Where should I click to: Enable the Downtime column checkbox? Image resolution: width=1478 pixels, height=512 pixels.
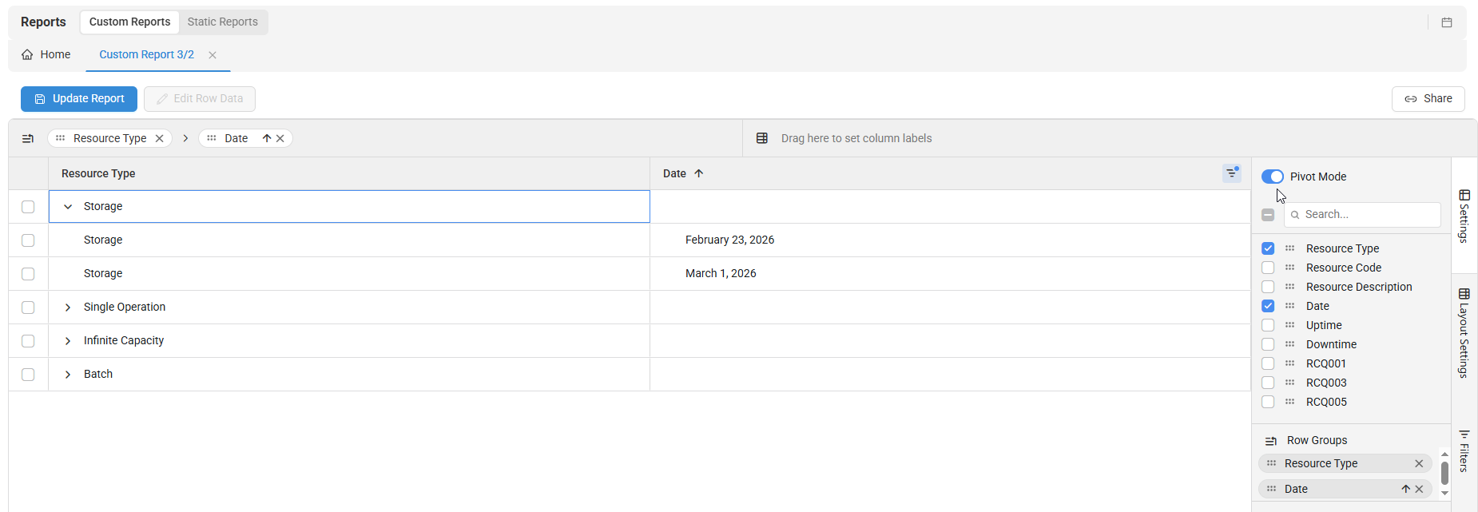[1268, 344]
